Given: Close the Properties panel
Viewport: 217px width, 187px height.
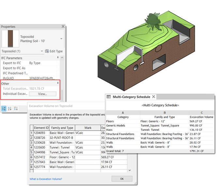Looking at the screenshot, I should [63, 26].
